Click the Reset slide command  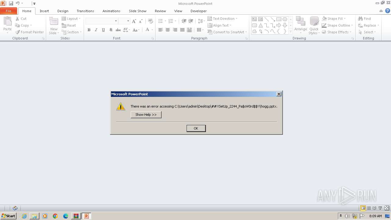tap(69, 25)
